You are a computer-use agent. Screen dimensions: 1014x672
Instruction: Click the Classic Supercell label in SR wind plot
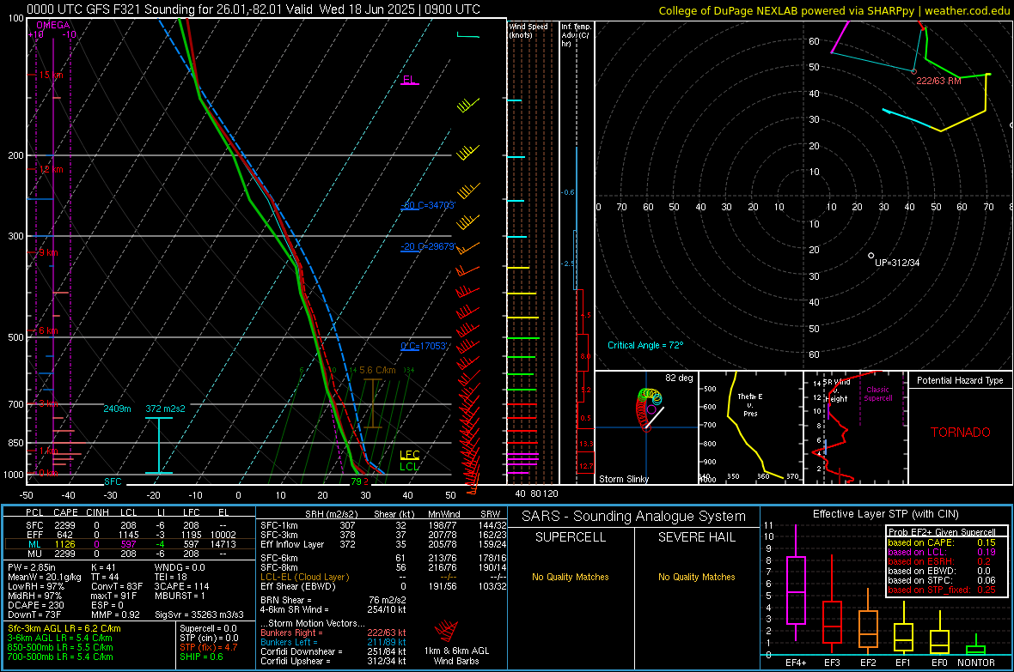pyautogui.click(x=878, y=394)
